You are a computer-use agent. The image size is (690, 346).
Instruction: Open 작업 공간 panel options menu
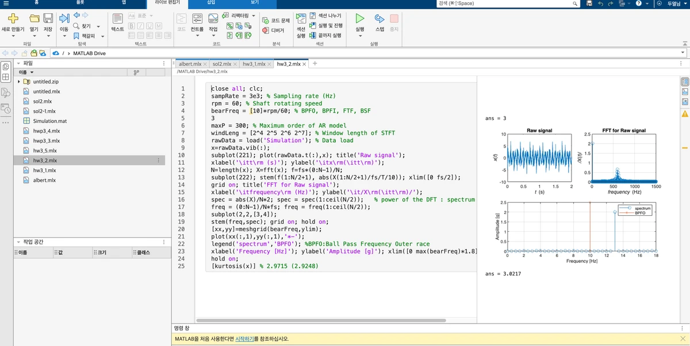click(x=163, y=242)
